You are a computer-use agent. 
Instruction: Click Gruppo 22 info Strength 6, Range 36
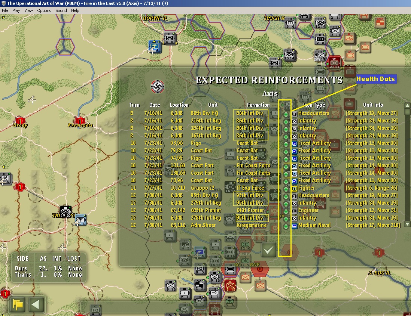pos(372,188)
